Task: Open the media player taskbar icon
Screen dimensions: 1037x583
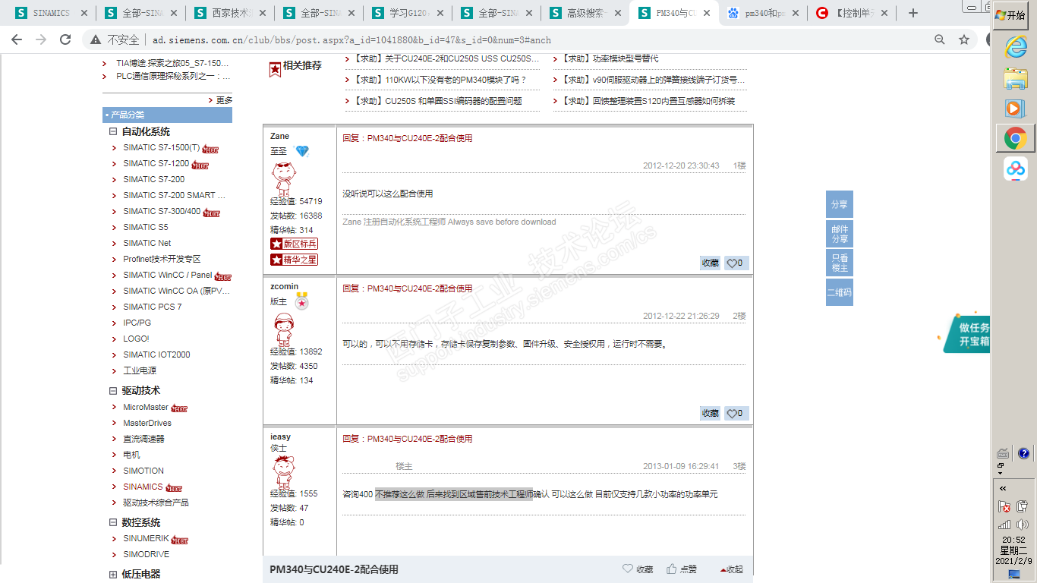Action: point(1015,109)
